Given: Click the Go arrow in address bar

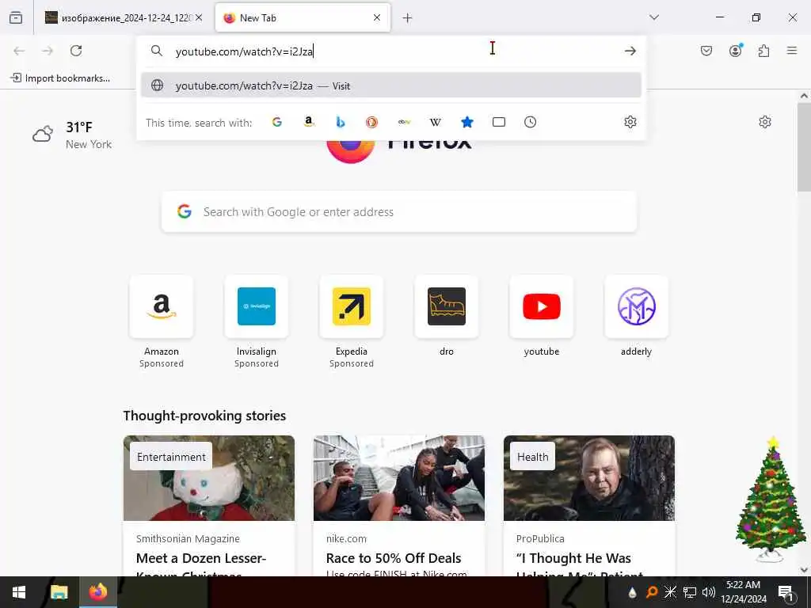Looking at the screenshot, I should click(630, 51).
